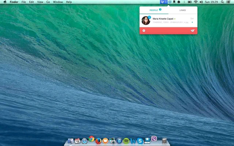Select the People tab
Image resolution: width=234 pixels, height=146 pixels.
click(154, 10)
